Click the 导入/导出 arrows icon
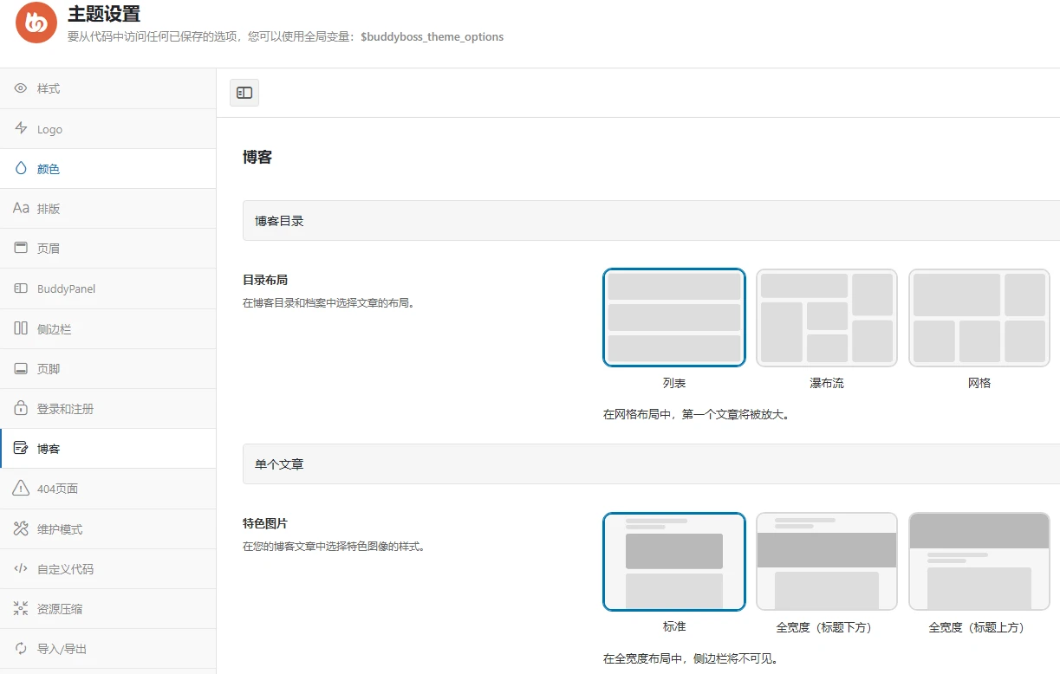1060x674 pixels. point(19,648)
